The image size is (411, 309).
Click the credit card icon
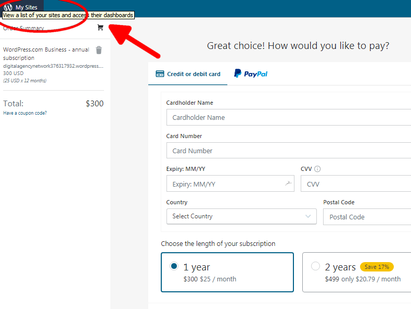tap(160, 74)
